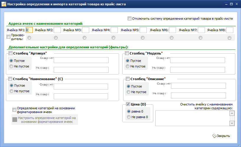This screenshot has height=147, width=241.
Task: Click the text area scrollbar up arrow
Action: point(232,113)
